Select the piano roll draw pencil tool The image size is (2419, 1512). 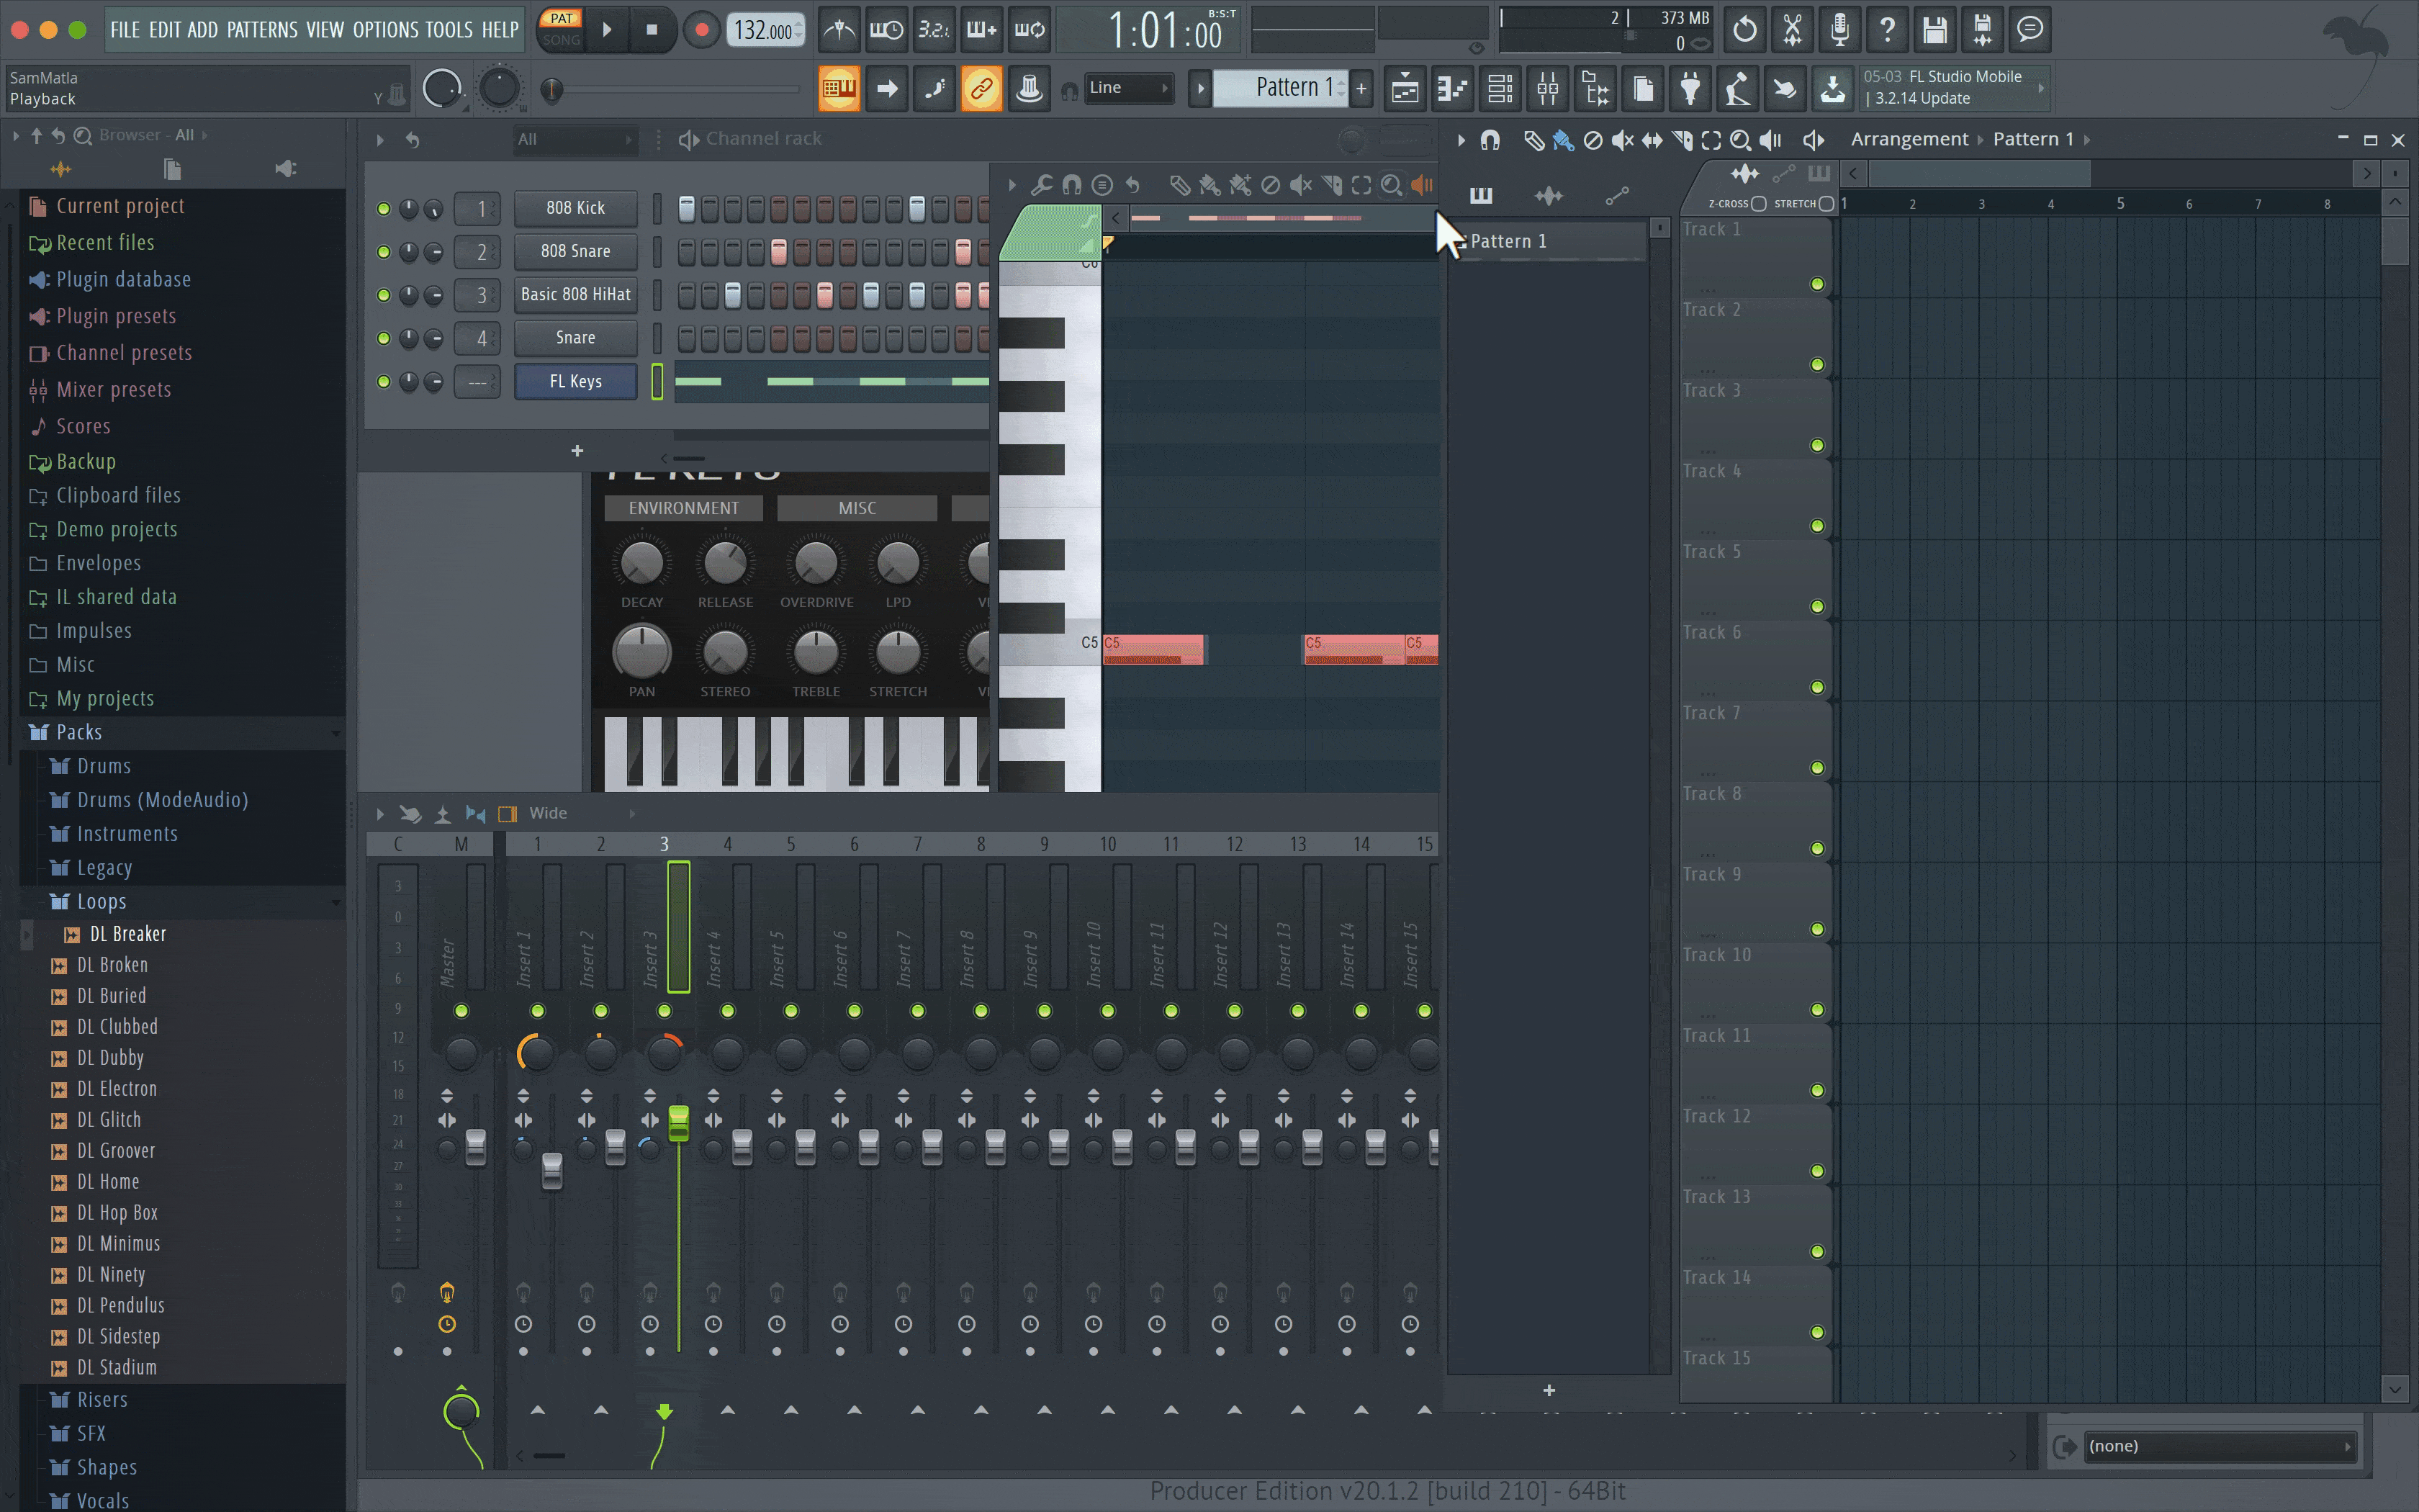point(1179,185)
